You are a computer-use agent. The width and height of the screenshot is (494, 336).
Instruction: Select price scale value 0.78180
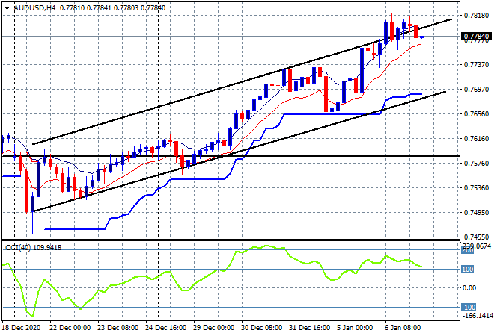pos(476,16)
